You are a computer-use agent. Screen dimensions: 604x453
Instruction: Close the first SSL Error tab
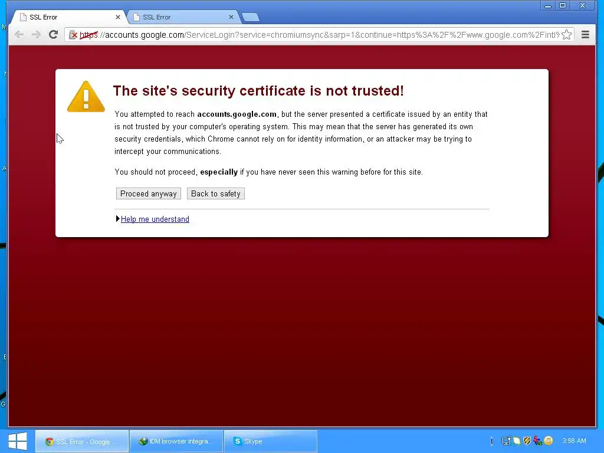(118, 17)
